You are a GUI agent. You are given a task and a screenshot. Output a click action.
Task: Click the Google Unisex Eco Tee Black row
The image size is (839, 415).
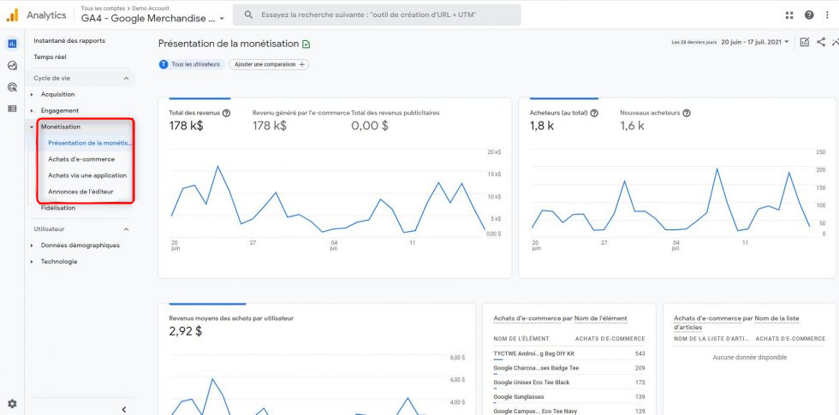coord(568,383)
